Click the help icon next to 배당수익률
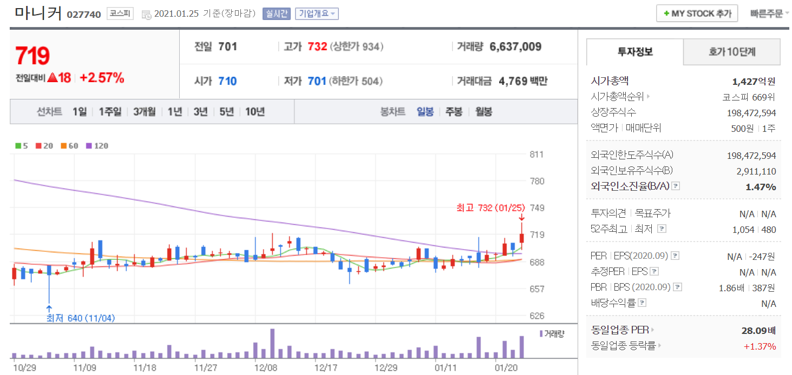 click(x=642, y=303)
